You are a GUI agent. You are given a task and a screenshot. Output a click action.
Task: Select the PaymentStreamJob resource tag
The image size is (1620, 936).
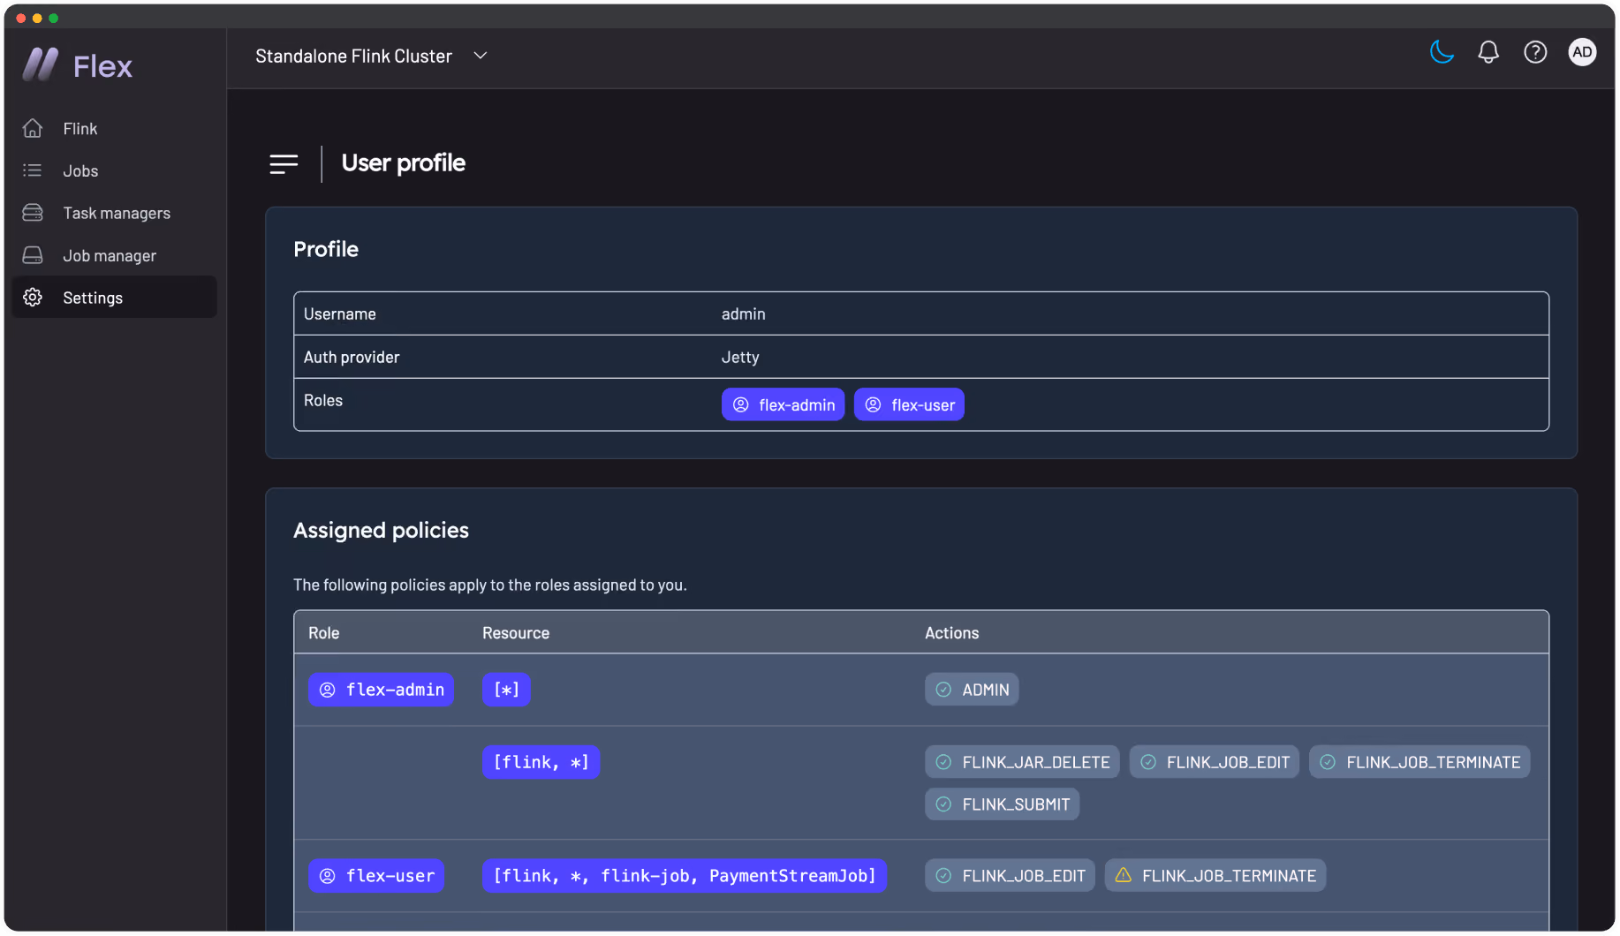point(685,877)
